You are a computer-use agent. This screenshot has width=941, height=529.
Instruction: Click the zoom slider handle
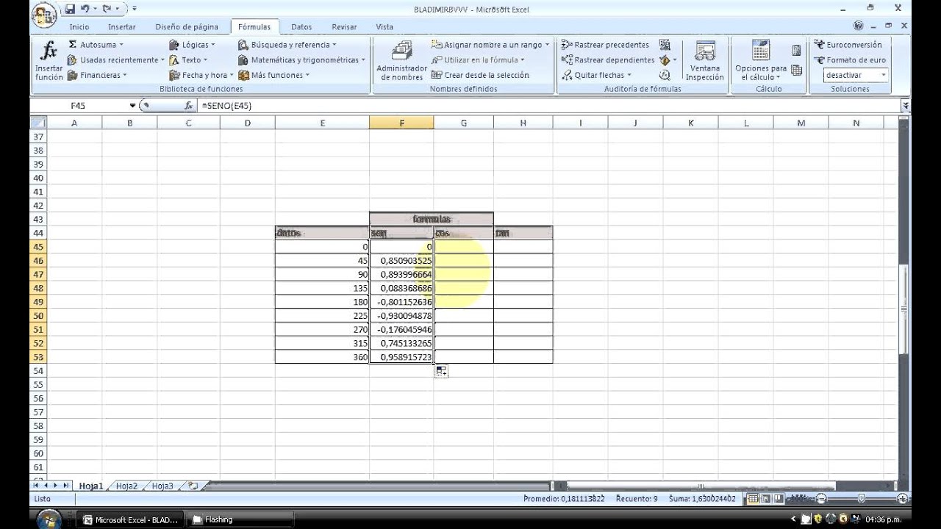coord(862,499)
